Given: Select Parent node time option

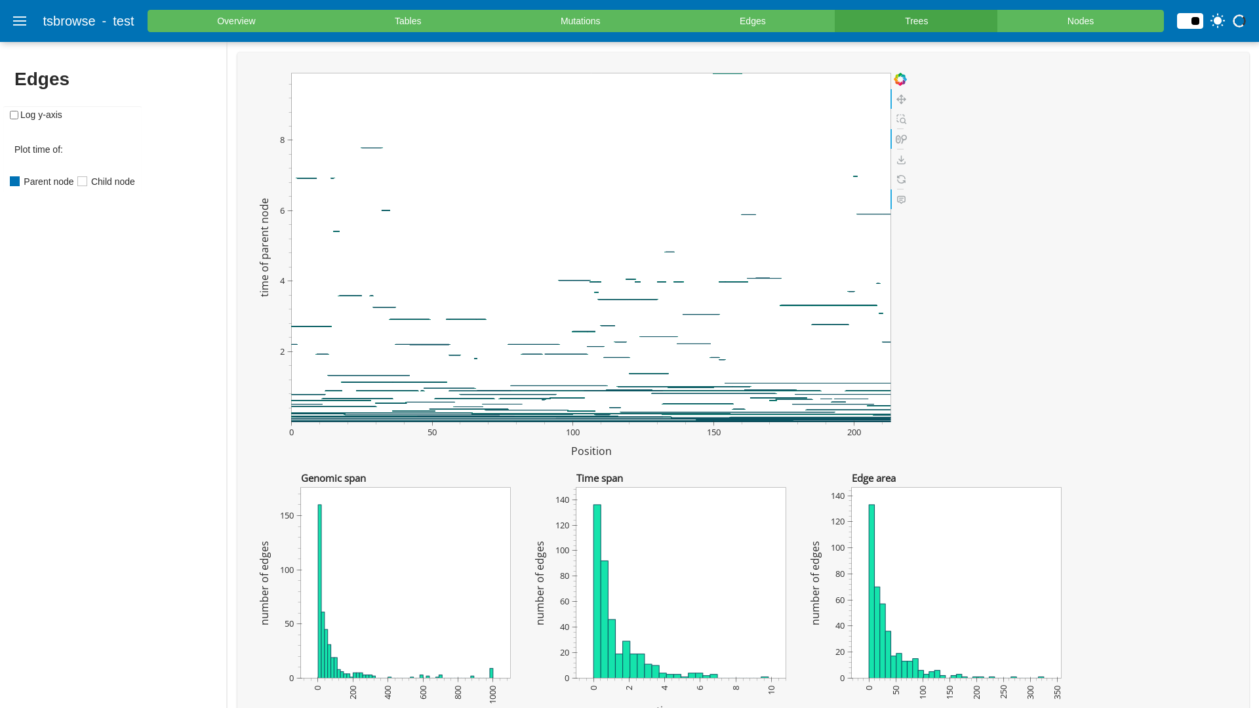Looking at the screenshot, I should point(15,182).
